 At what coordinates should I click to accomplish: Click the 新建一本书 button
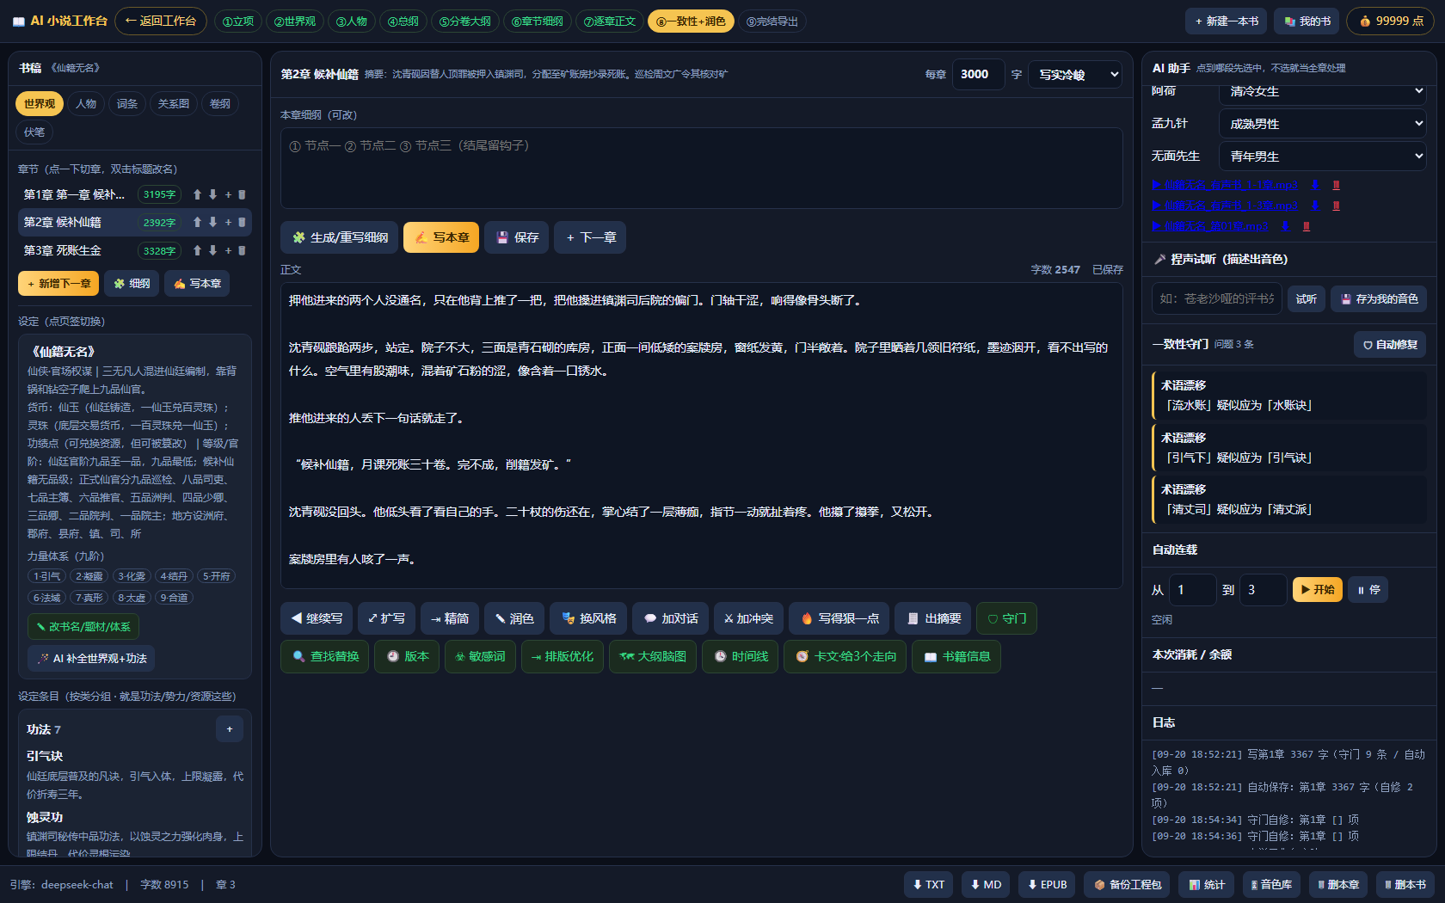[x=1227, y=21]
